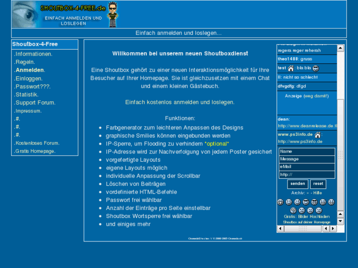Click the username dfvgdfg

click(x=286, y=86)
